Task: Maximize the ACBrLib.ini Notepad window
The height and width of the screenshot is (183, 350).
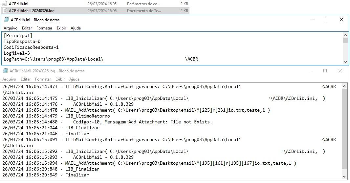Action: pyautogui.click(x=326, y=20)
